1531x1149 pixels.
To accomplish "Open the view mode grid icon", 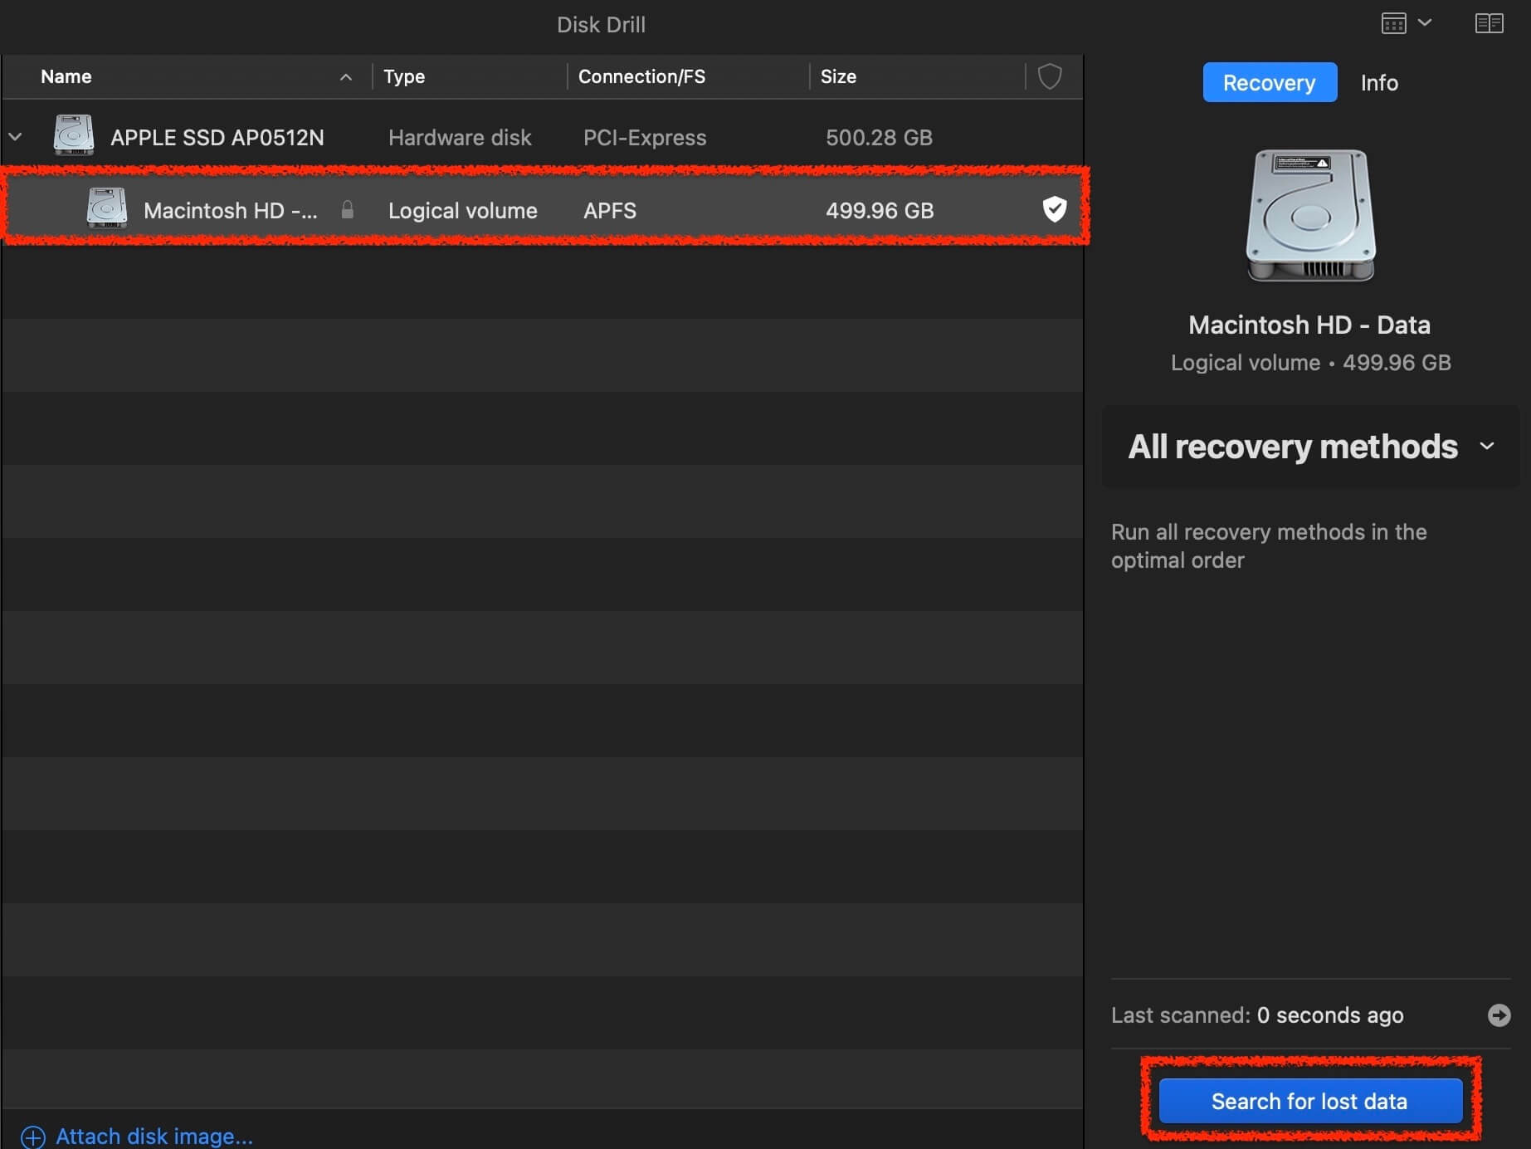I will 1393,23.
